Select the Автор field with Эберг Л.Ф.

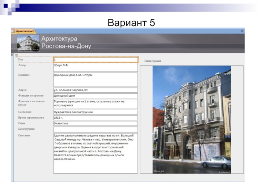[95, 67]
